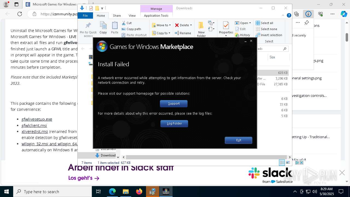Viewport: 350px width, 197px height.
Task: Click the taskbar search box
Action: tap(52, 192)
